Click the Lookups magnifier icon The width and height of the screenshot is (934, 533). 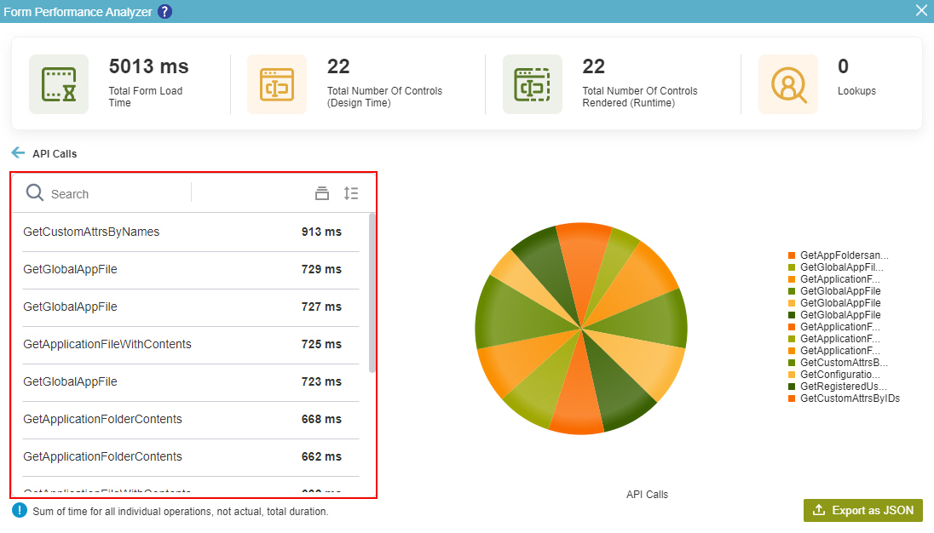pyautogui.click(x=787, y=84)
